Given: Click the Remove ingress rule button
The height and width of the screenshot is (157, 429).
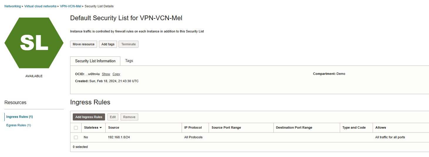Looking at the screenshot, I should click(129, 117).
